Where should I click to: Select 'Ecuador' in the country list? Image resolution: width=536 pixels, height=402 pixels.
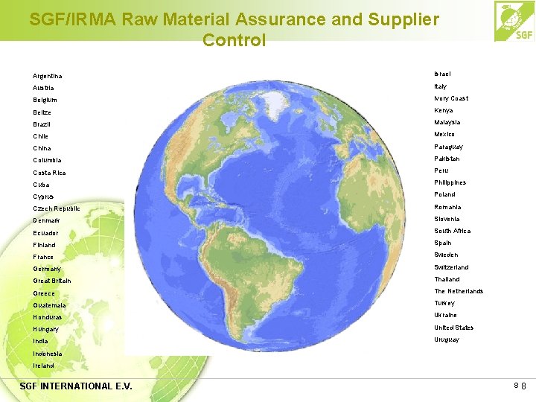45,233
